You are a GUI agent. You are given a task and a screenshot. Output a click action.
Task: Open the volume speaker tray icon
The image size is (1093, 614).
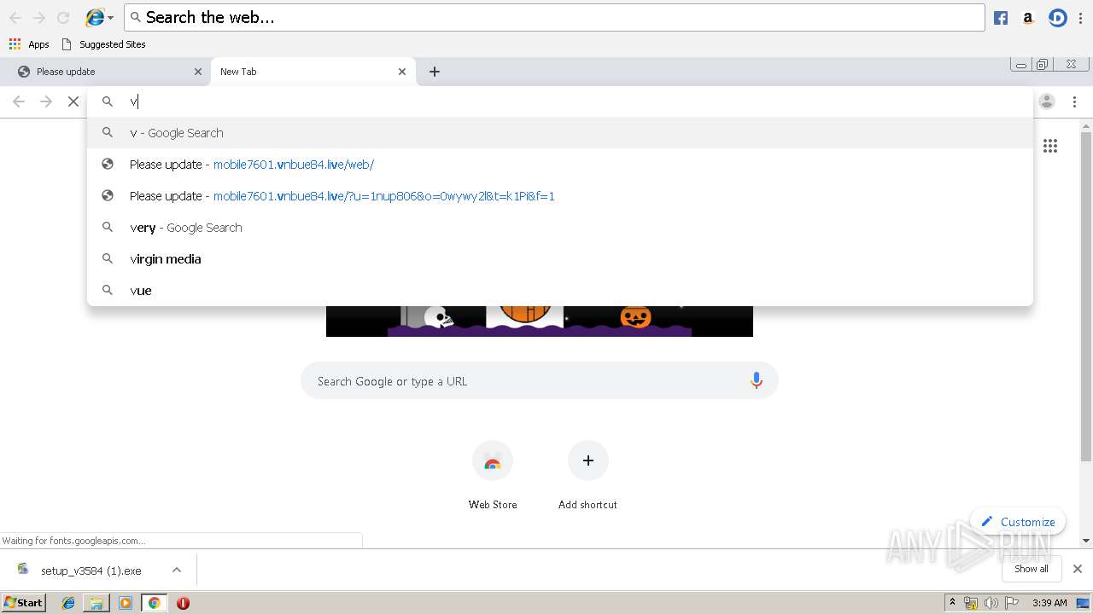click(x=991, y=603)
